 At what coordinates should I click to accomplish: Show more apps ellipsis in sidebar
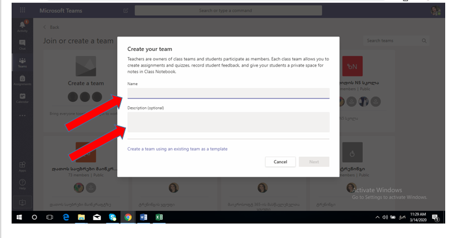click(23, 115)
